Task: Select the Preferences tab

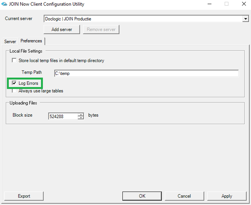Action: click(x=31, y=41)
